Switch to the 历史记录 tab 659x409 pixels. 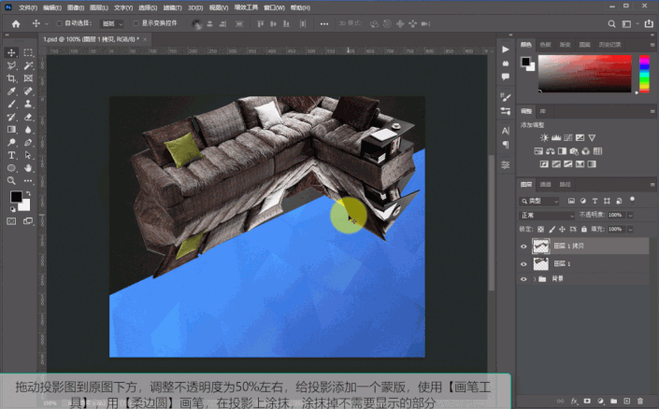point(609,45)
